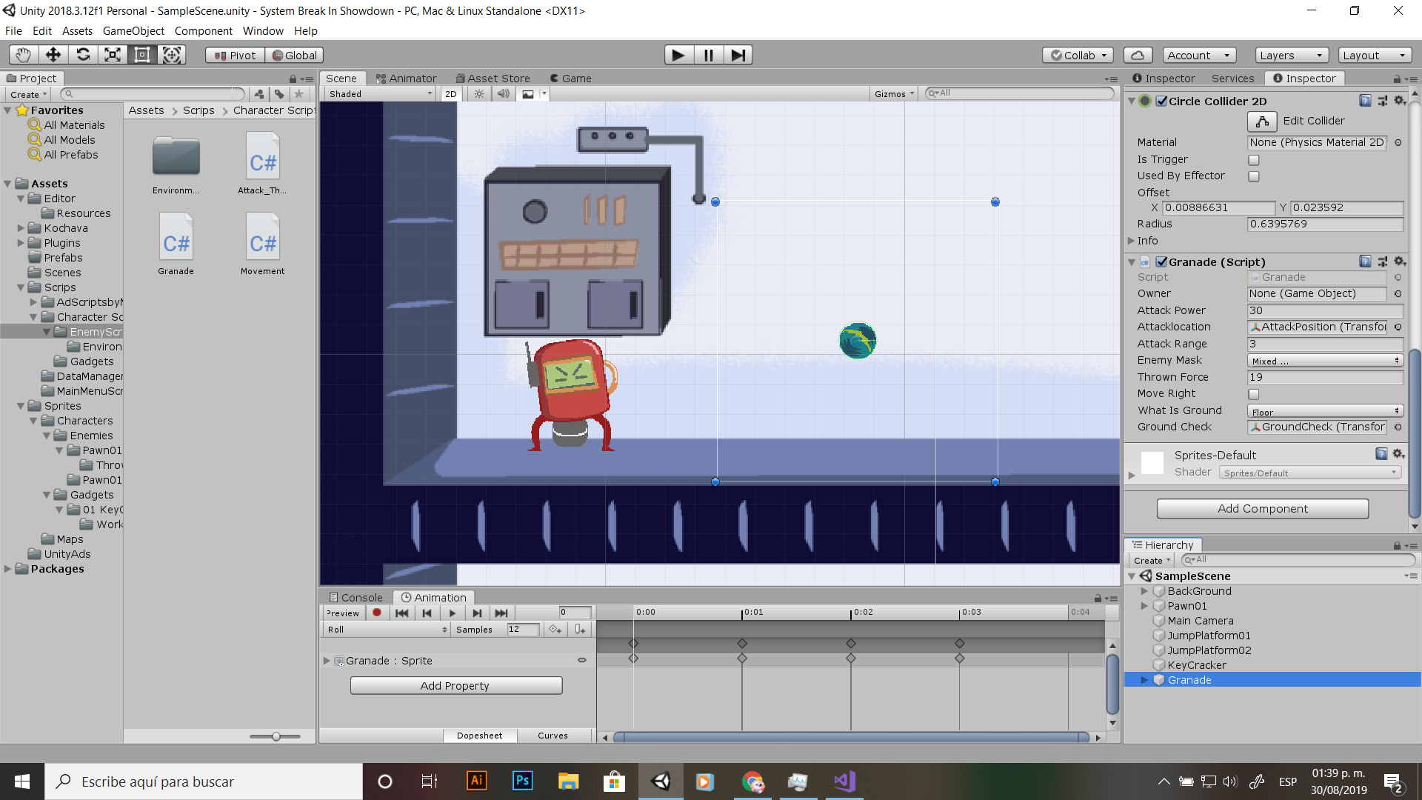The width and height of the screenshot is (1422, 800).
Task: Click the cloud services icon
Action: [x=1138, y=55]
